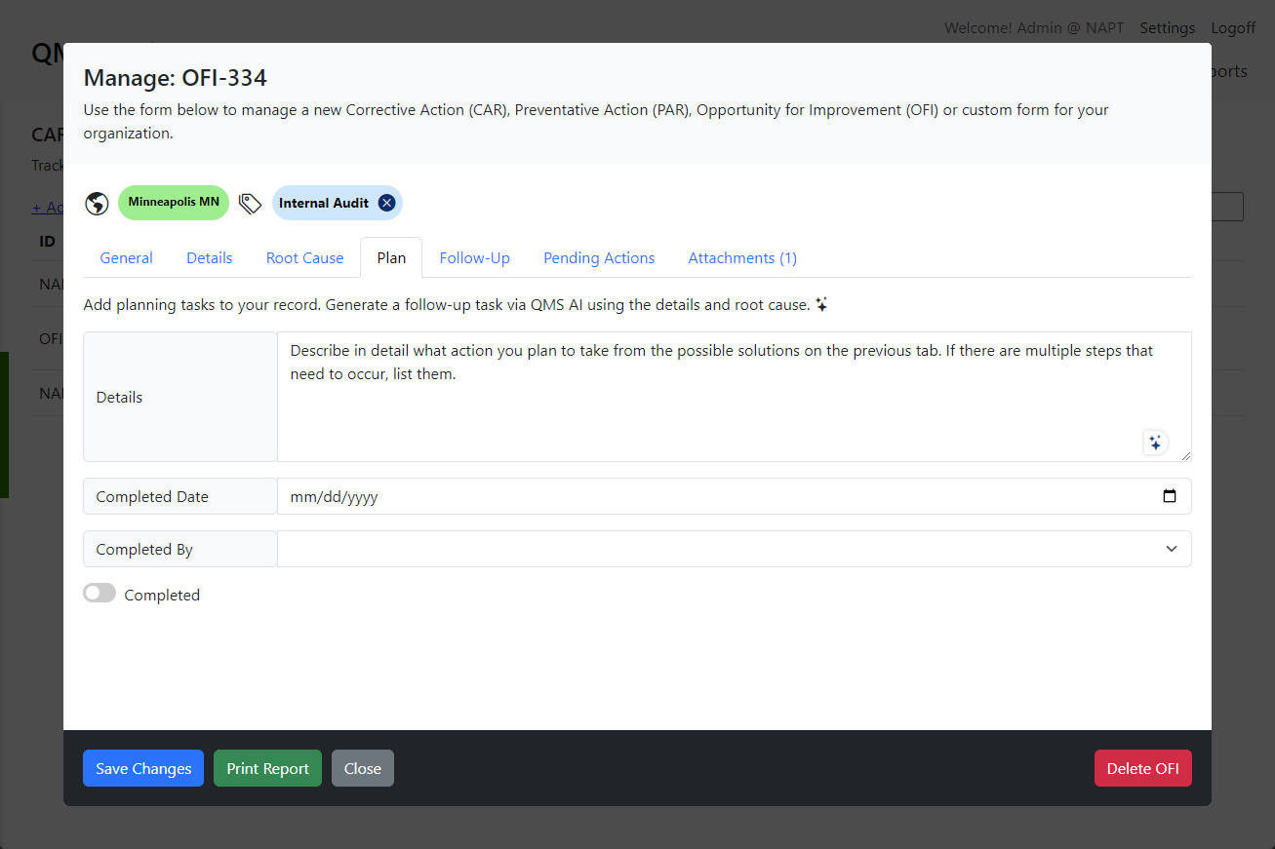
Task: Open the Details tab
Action: 210,258
